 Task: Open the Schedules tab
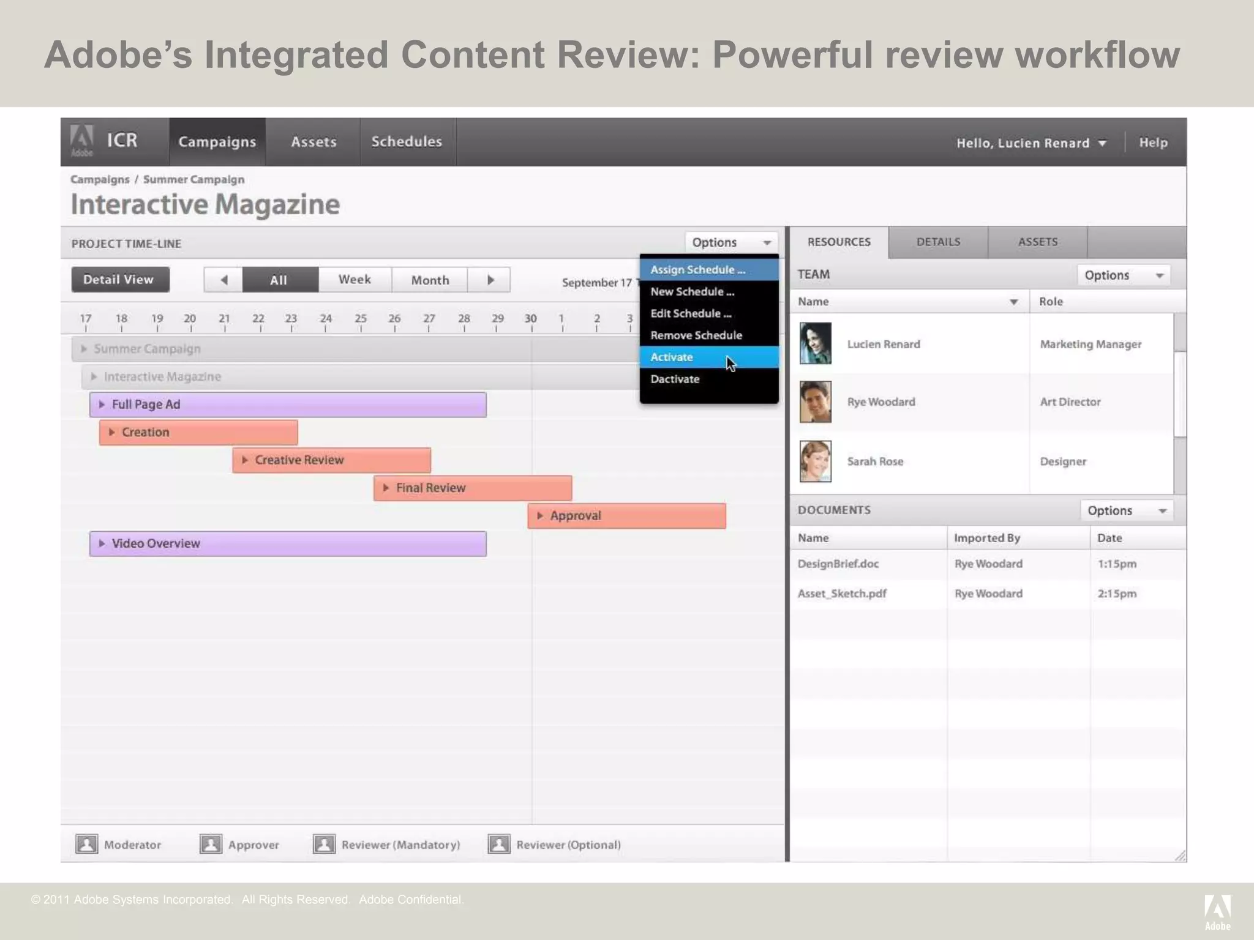pyautogui.click(x=407, y=141)
